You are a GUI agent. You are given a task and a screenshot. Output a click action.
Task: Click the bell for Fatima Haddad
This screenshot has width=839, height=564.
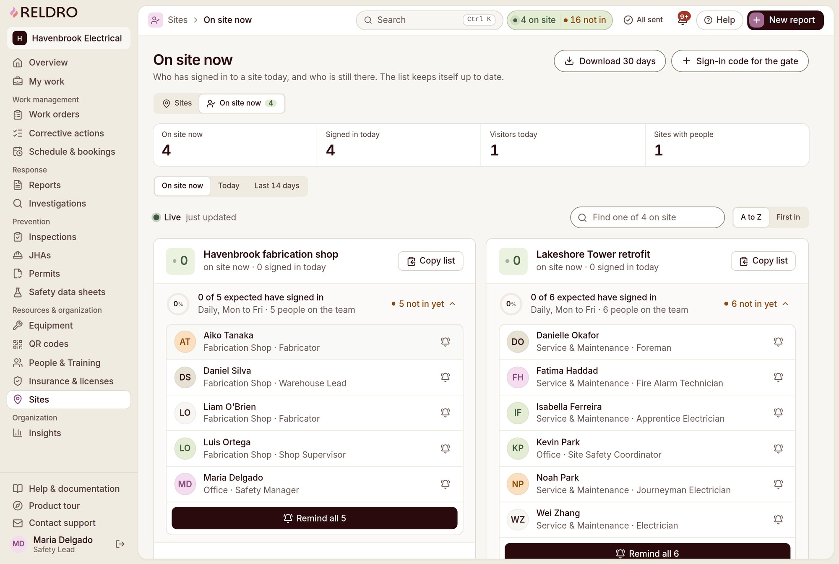pos(778,377)
